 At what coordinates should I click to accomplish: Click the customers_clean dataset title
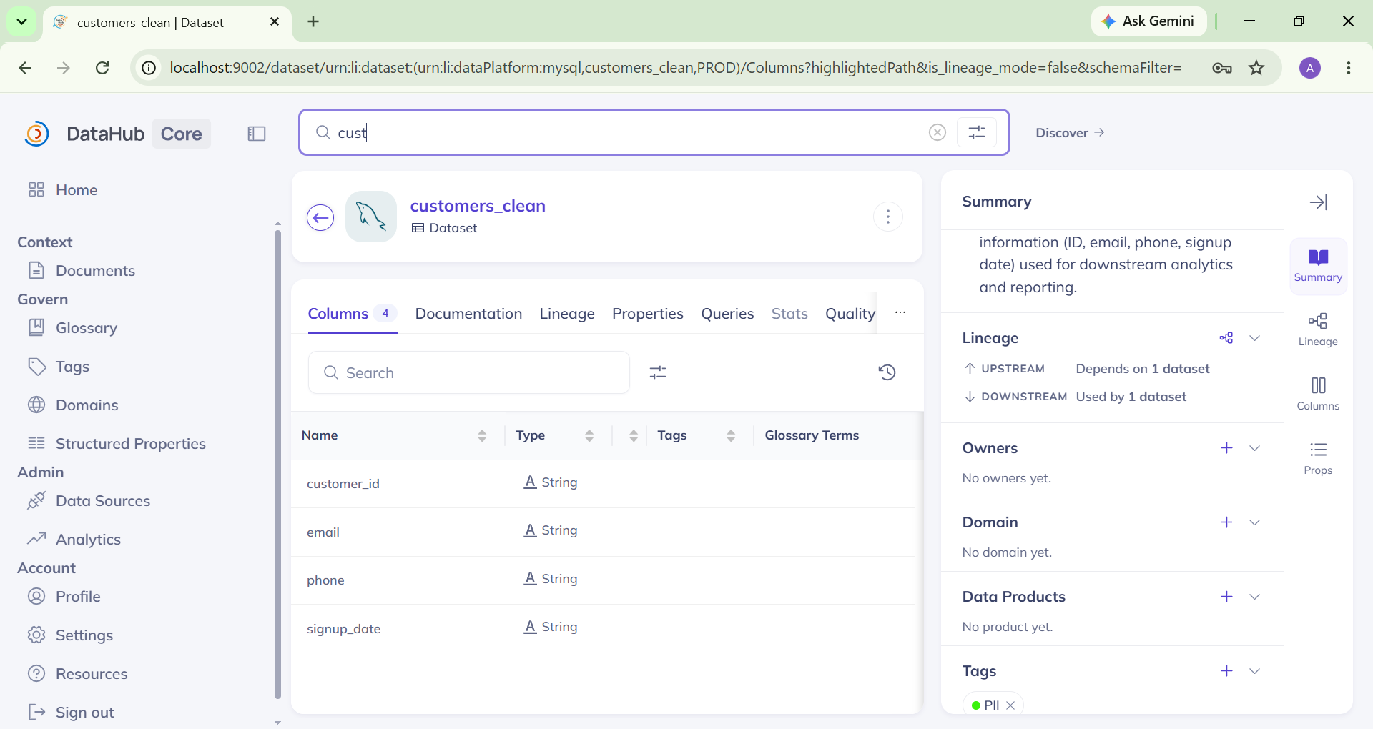tap(478, 206)
